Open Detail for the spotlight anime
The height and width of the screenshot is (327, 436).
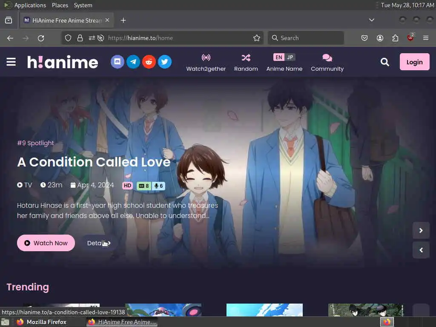point(99,243)
